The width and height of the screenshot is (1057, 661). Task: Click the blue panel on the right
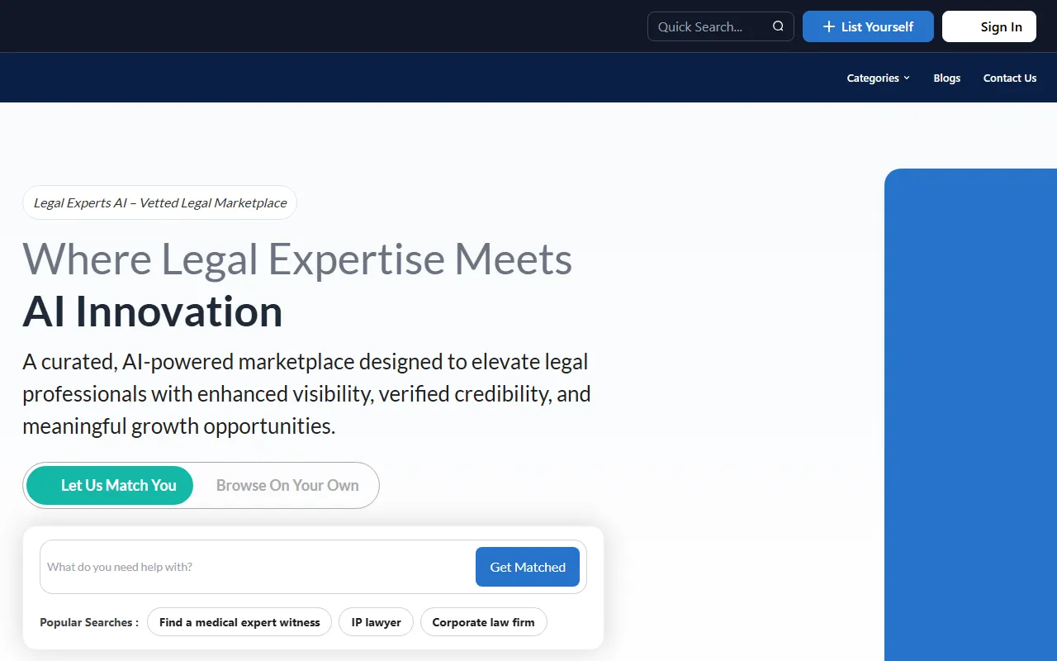pyautogui.click(x=970, y=413)
